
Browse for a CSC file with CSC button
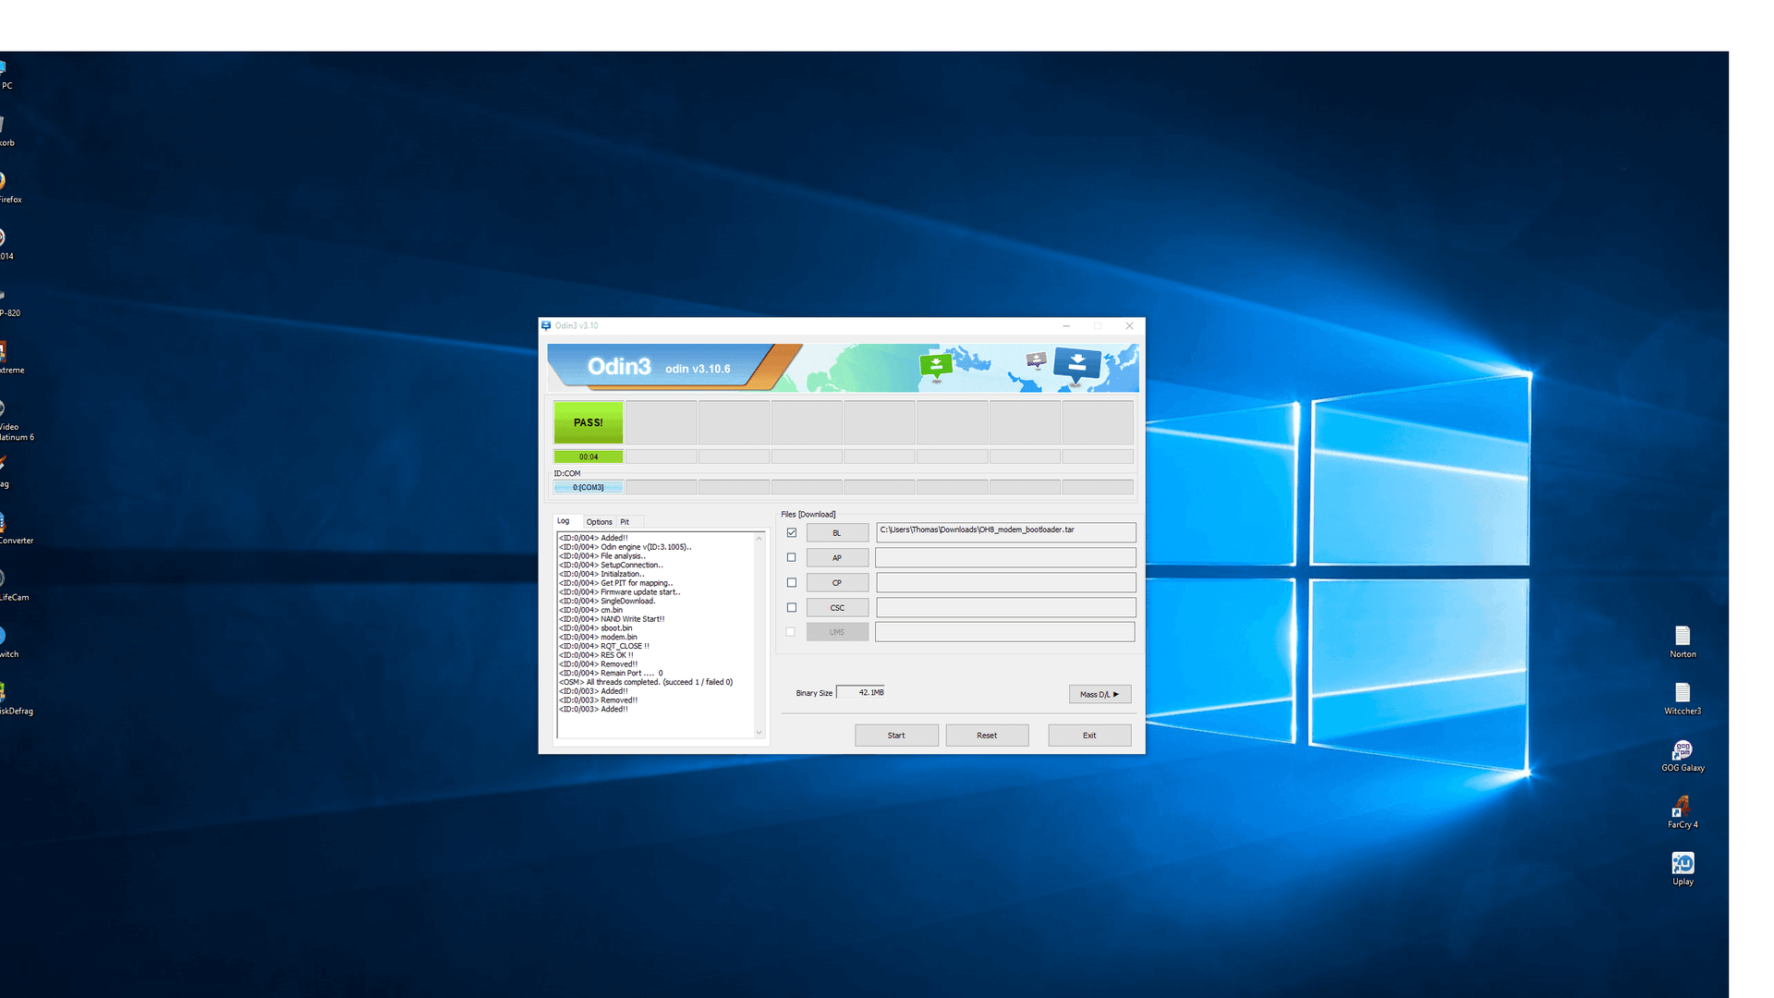[837, 608]
